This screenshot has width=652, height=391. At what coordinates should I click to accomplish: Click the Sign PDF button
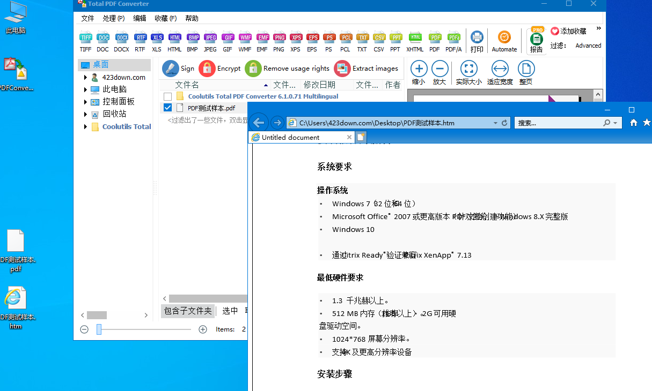point(179,69)
